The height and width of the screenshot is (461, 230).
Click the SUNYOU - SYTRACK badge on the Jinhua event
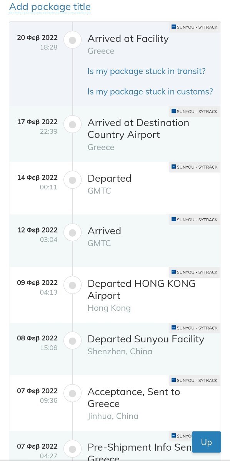195,380
